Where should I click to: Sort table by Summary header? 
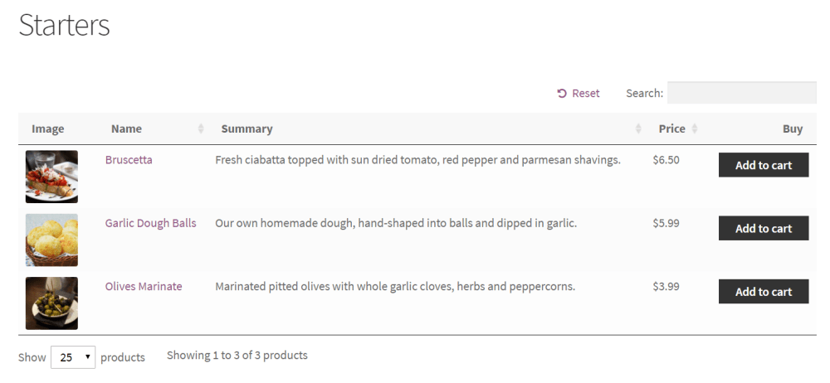pyautogui.click(x=247, y=129)
